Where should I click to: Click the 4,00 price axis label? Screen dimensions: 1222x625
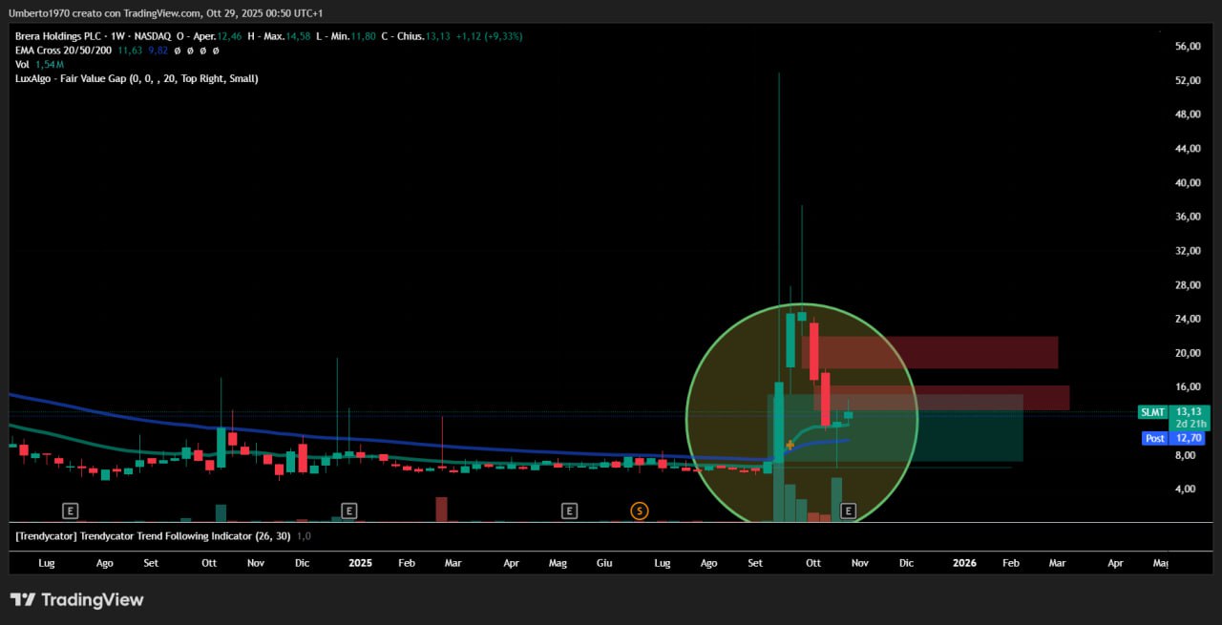pos(1186,490)
